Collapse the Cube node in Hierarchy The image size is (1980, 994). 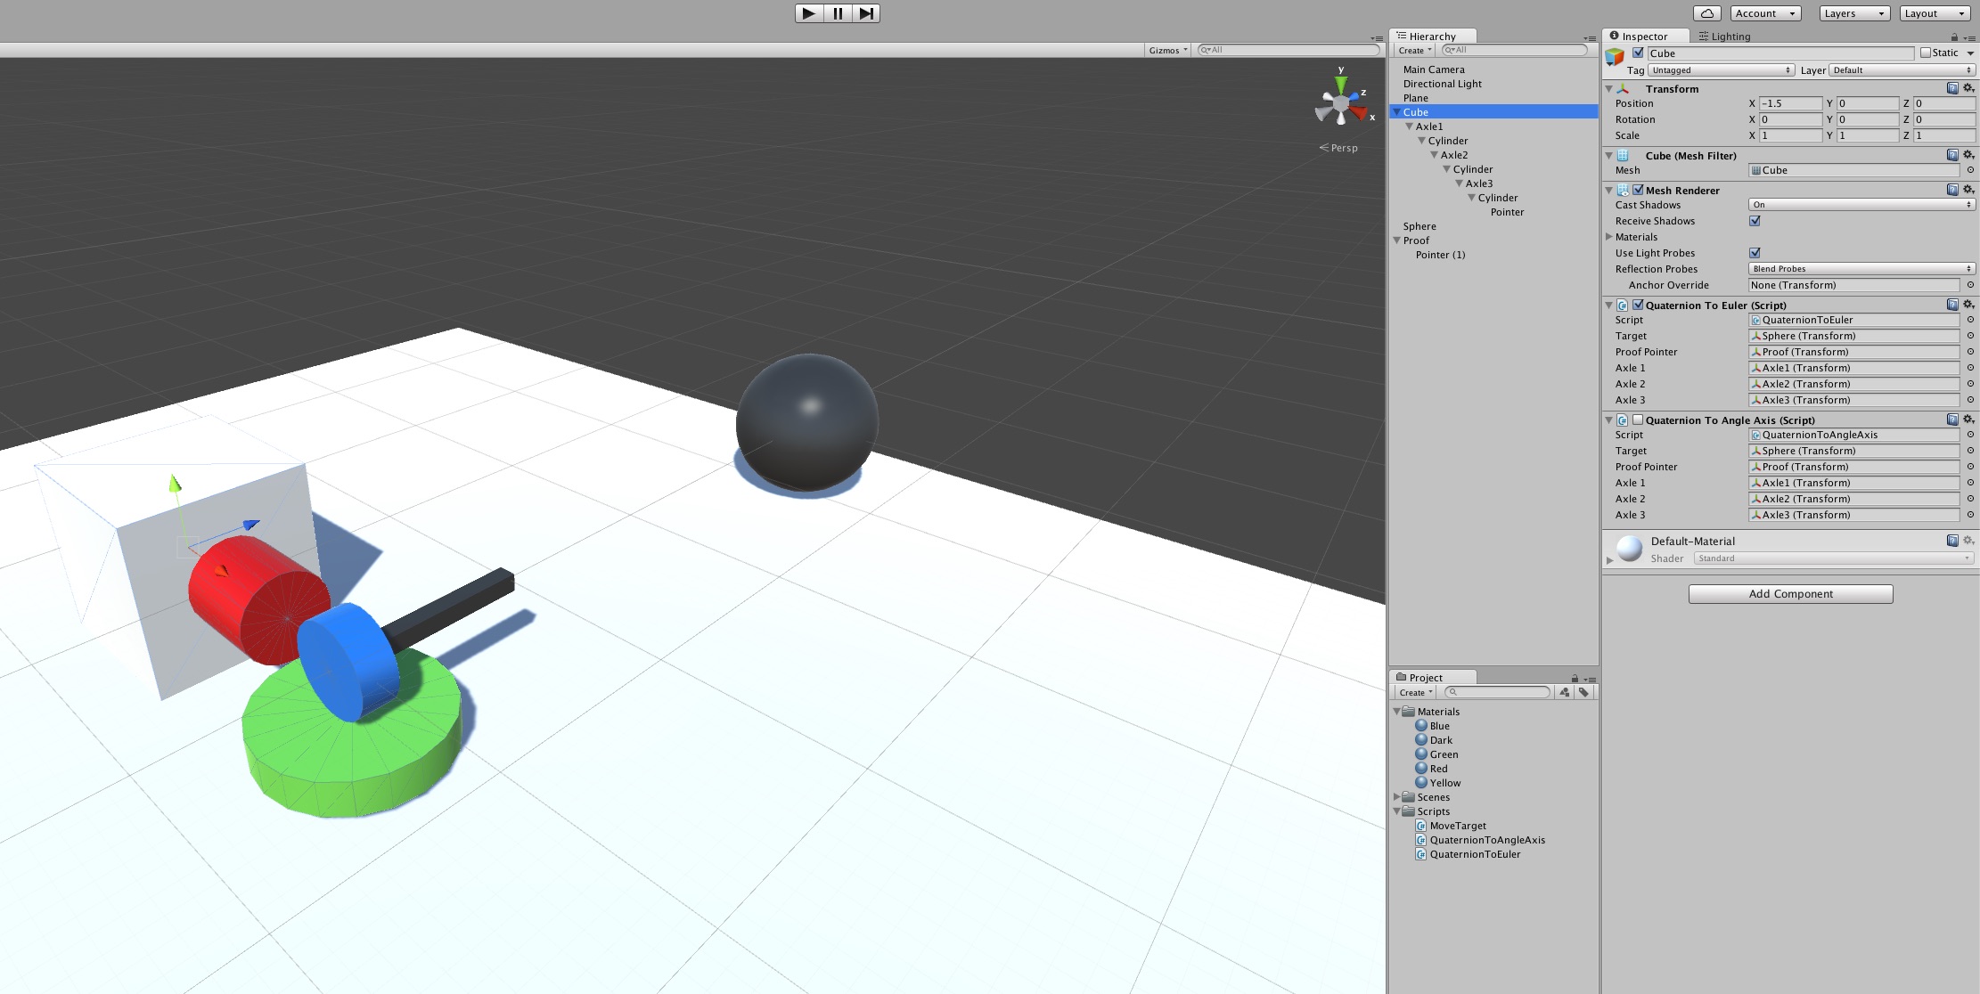click(1396, 112)
